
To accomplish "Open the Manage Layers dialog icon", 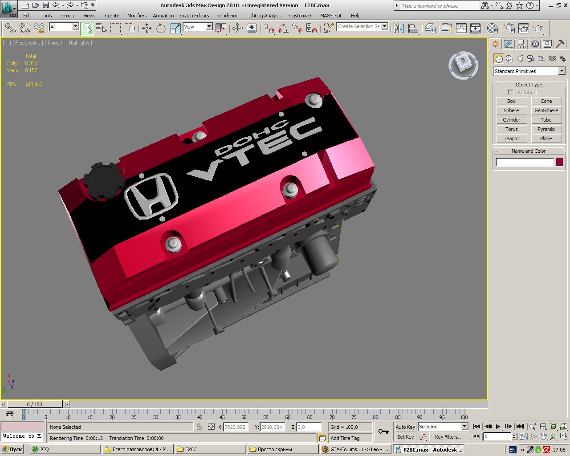I will pyautogui.click(x=430, y=28).
